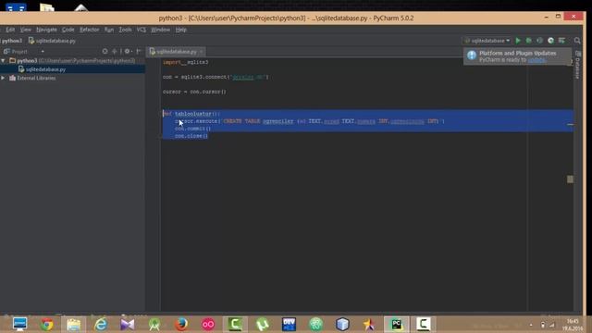Image resolution: width=592 pixels, height=333 pixels.
Task: Open Firefox from the taskbar
Action: pos(181,325)
